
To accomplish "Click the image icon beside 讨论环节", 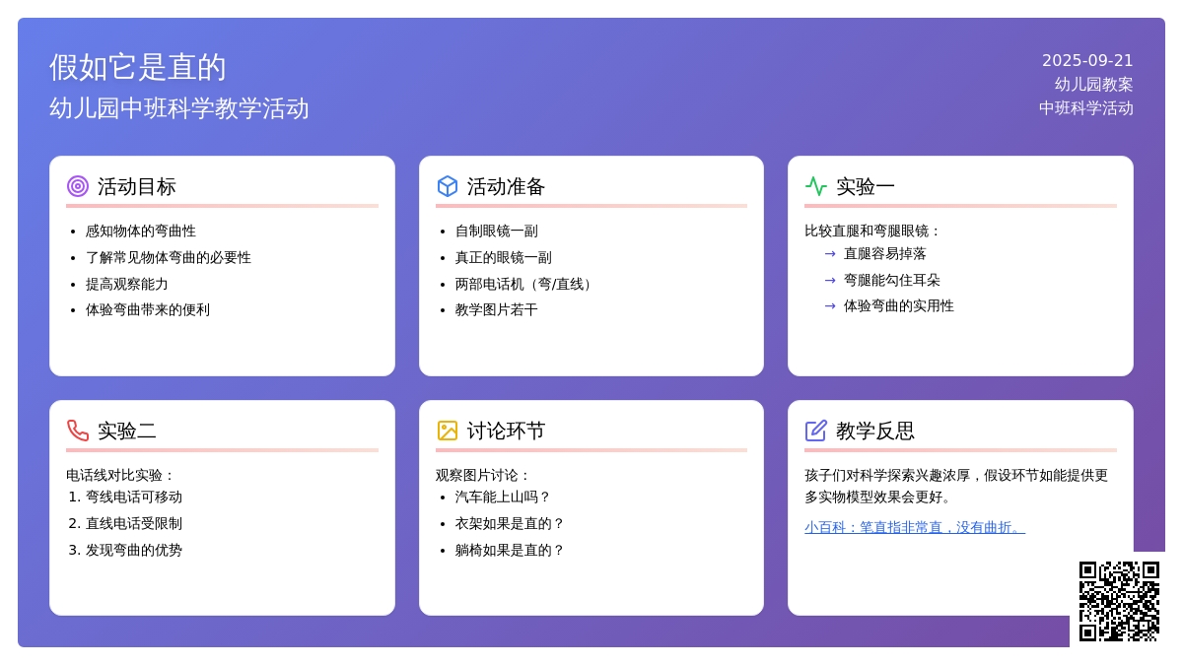I will (448, 431).
